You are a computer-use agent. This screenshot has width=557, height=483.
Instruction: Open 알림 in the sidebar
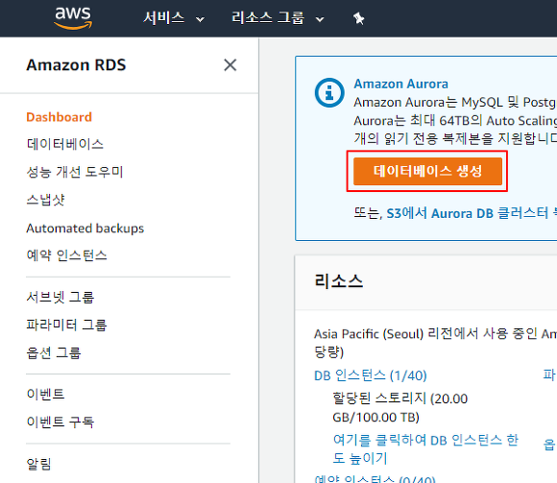(39, 464)
